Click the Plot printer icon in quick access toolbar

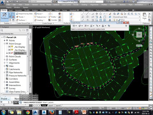pos(17,2)
